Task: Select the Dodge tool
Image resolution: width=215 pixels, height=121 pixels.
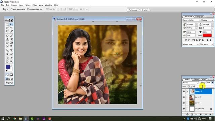Action: tap(11, 46)
